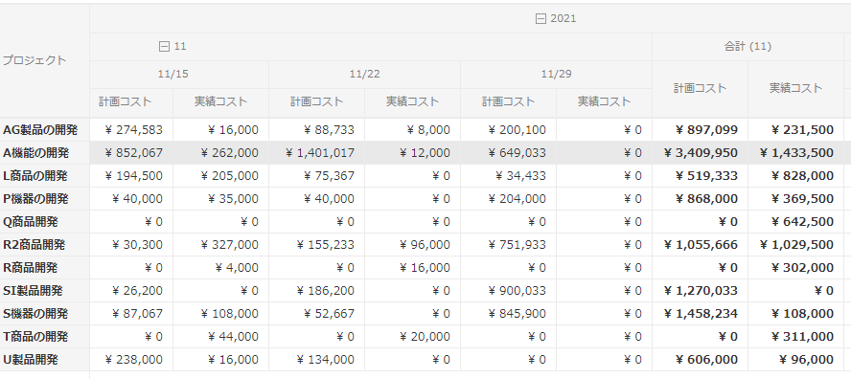Collapse the 2021 year group
This screenshot has height=379, width=851.
pos(540,19)
